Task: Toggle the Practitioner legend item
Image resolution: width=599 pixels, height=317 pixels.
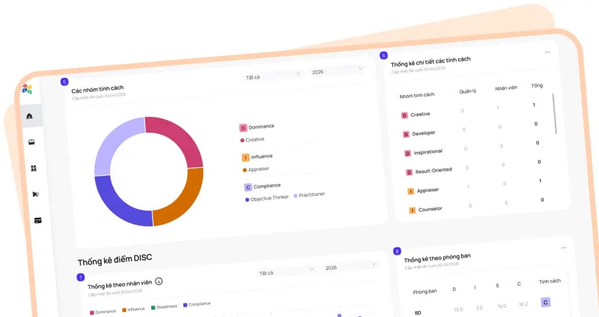Action: 309,195
